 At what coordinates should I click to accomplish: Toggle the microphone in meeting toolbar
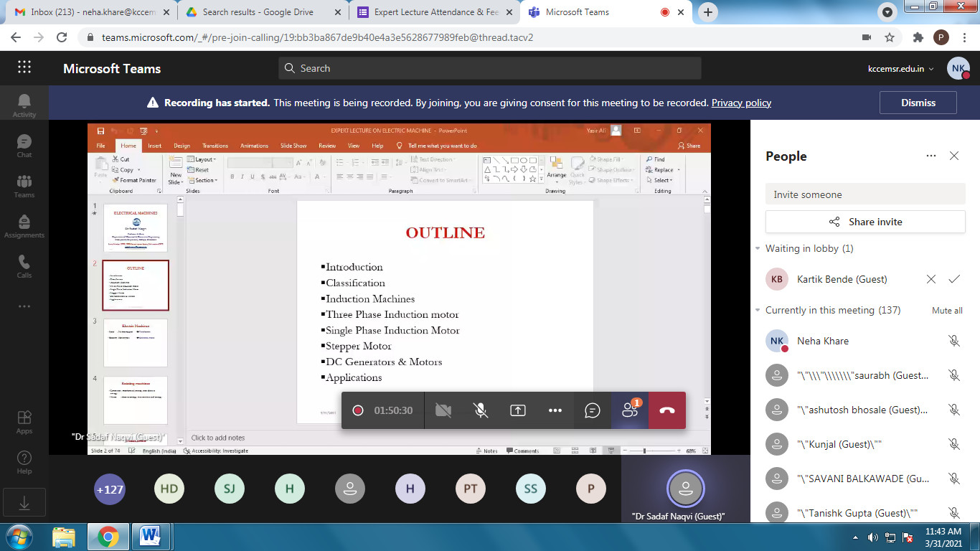click(481, 410)
